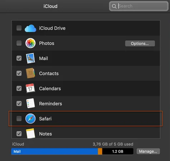Click the 1.2 GB free storage segment
This screenshot has height=161, width=170.
118,151
